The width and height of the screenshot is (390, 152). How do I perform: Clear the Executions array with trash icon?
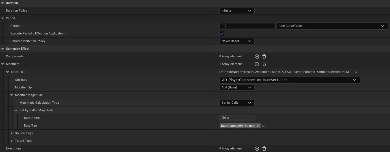pos(264,149)
